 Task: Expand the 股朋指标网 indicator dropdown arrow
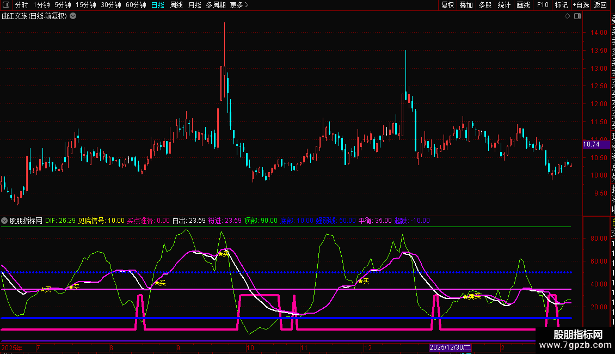click(x=5, y=221)
